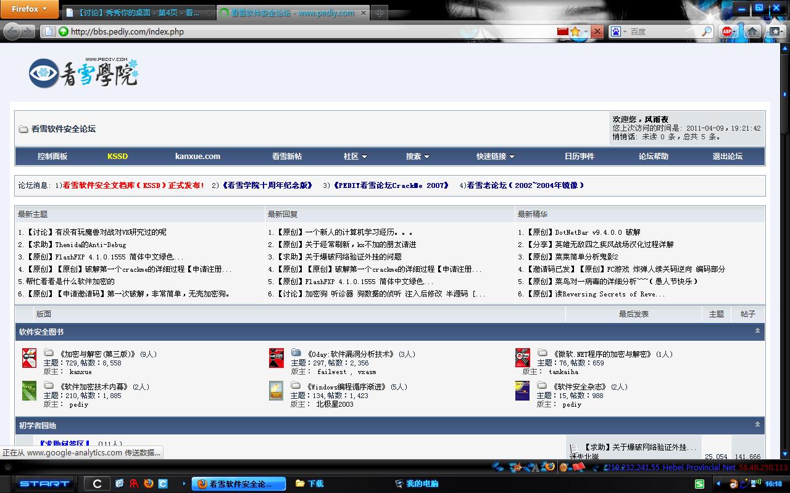This screenshot has height=493, width=790.
Task: Launch the C icon in quick launch
Action: click(97, 484)
